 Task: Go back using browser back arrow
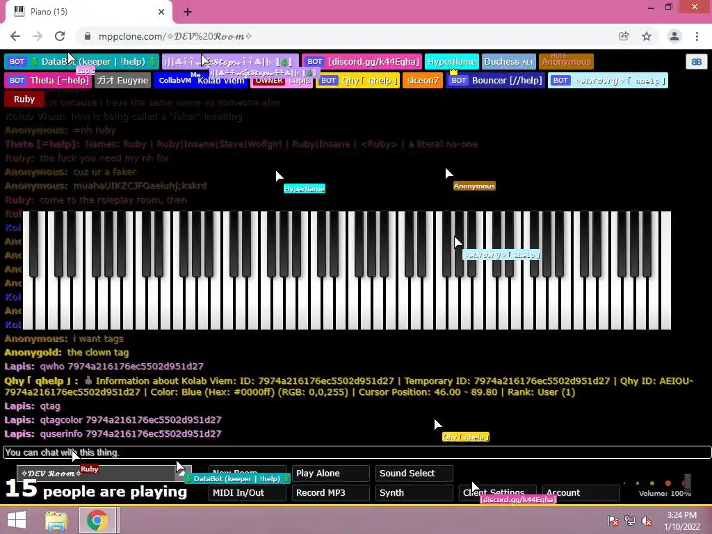coord(15,36)
